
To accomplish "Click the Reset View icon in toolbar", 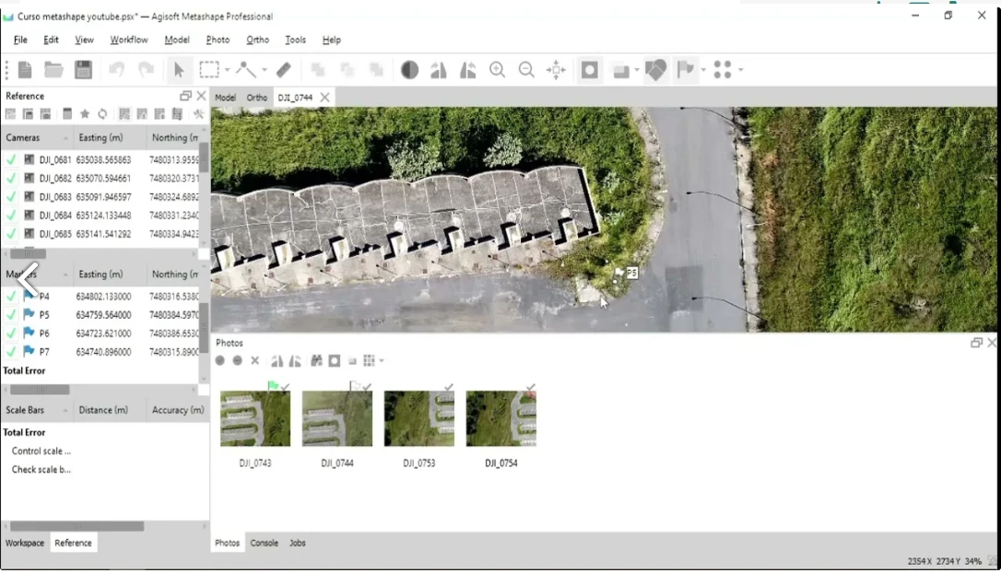I will (556, 70).
